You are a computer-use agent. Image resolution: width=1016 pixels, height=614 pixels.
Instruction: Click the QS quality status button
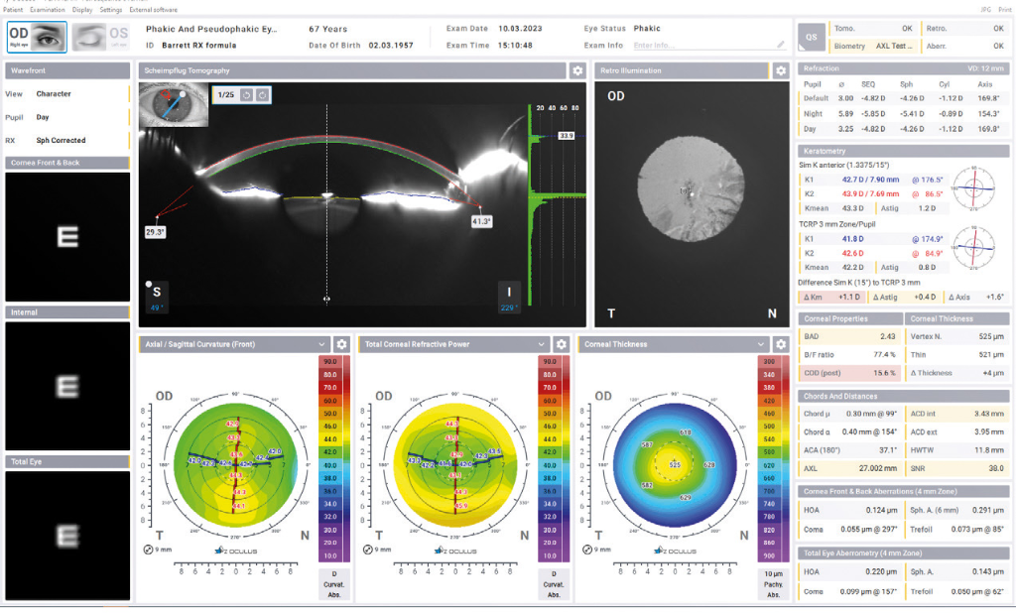pyautogui.click(x=812, y=37)
